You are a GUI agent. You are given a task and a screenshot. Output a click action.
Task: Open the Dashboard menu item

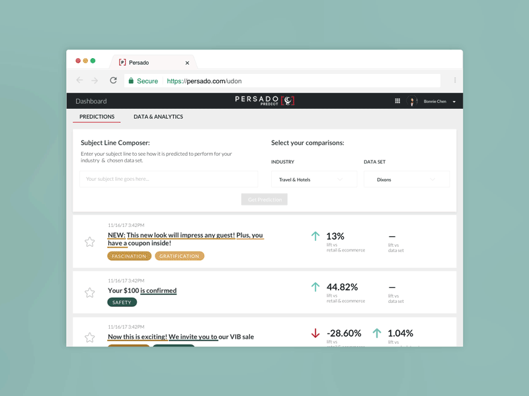(93, 100)
